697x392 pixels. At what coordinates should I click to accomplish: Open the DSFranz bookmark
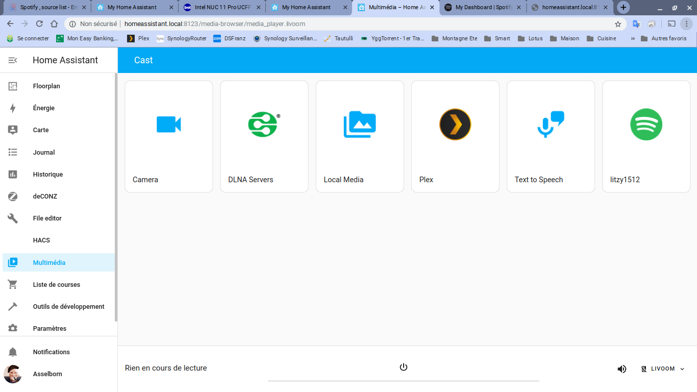(229, 38)
